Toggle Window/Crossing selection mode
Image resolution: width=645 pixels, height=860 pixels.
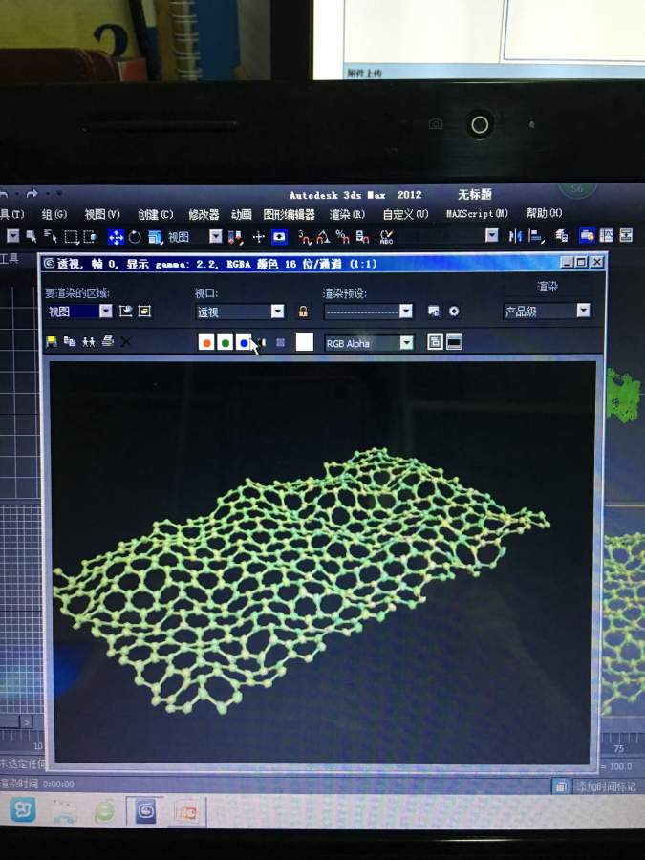pos(90,237)
